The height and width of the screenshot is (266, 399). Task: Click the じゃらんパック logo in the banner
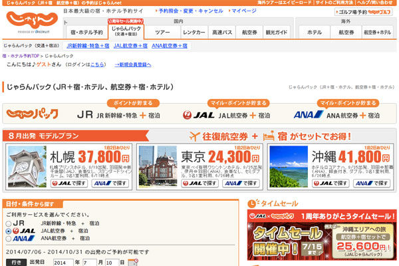pos(33,114)
